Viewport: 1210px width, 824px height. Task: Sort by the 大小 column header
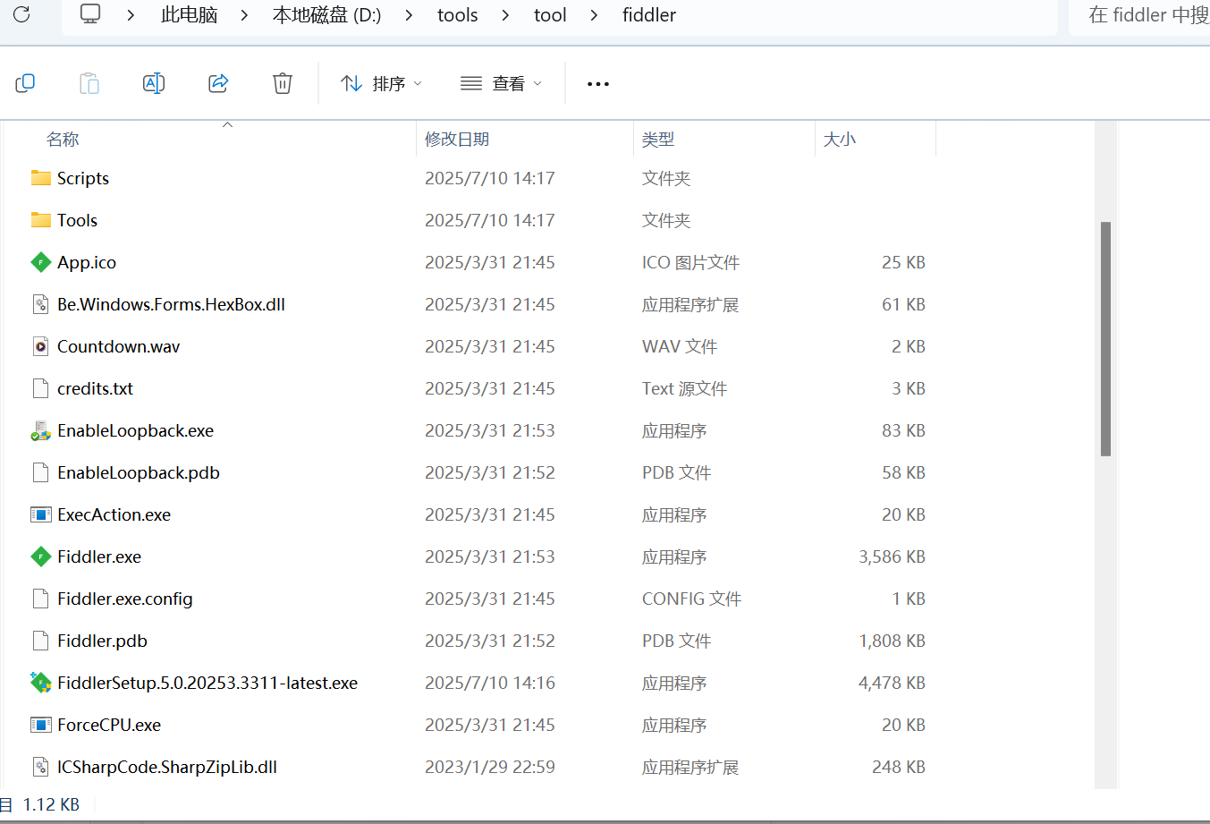coord(840,140)
